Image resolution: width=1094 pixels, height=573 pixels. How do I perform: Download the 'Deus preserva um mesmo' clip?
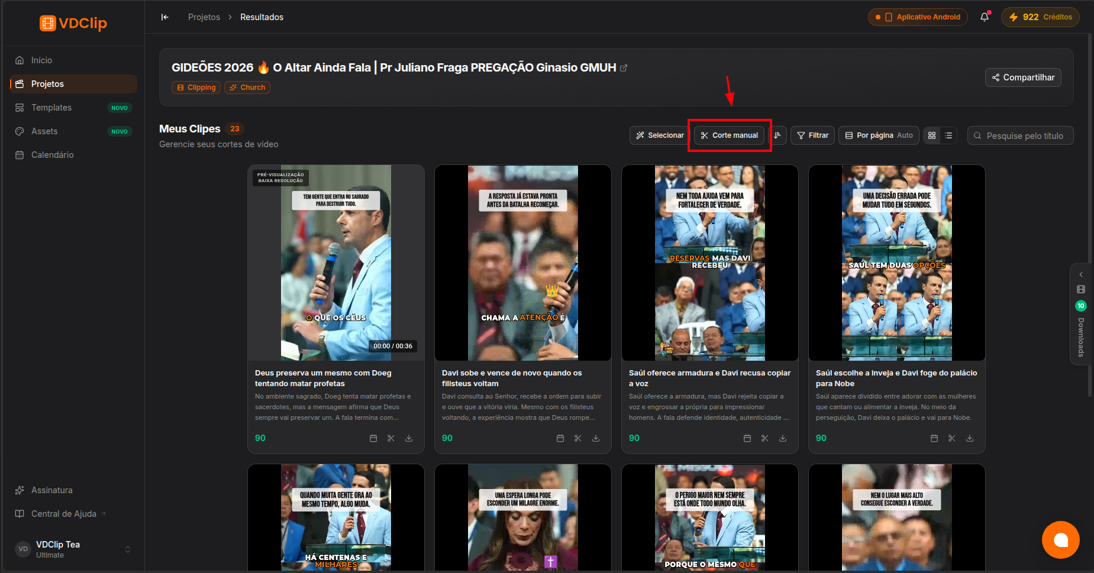coord(409,438)
